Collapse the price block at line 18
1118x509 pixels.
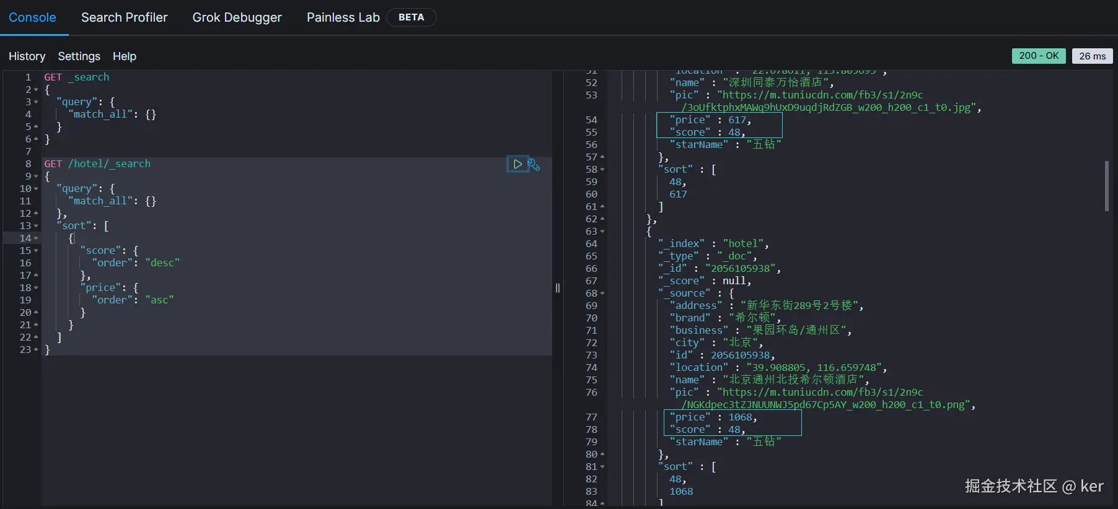36,288
